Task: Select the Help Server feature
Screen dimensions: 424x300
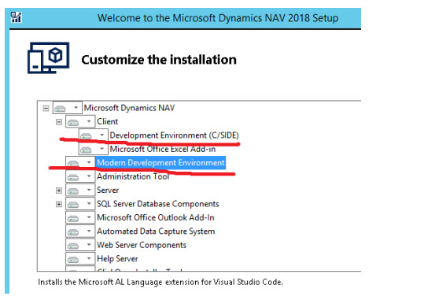Action: [117, 259]
